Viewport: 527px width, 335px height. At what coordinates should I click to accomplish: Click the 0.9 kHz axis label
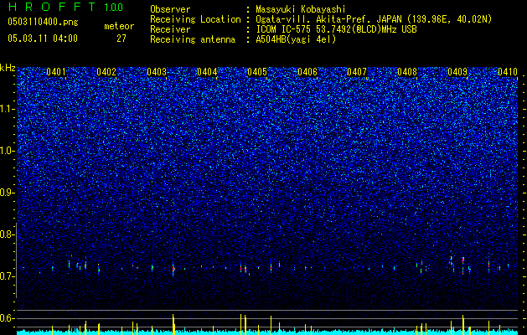pos(7,193)
